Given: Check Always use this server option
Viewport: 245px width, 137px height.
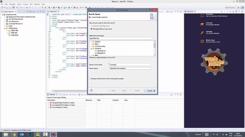Looking at the screenshot, I should click(x=90, y=79).
